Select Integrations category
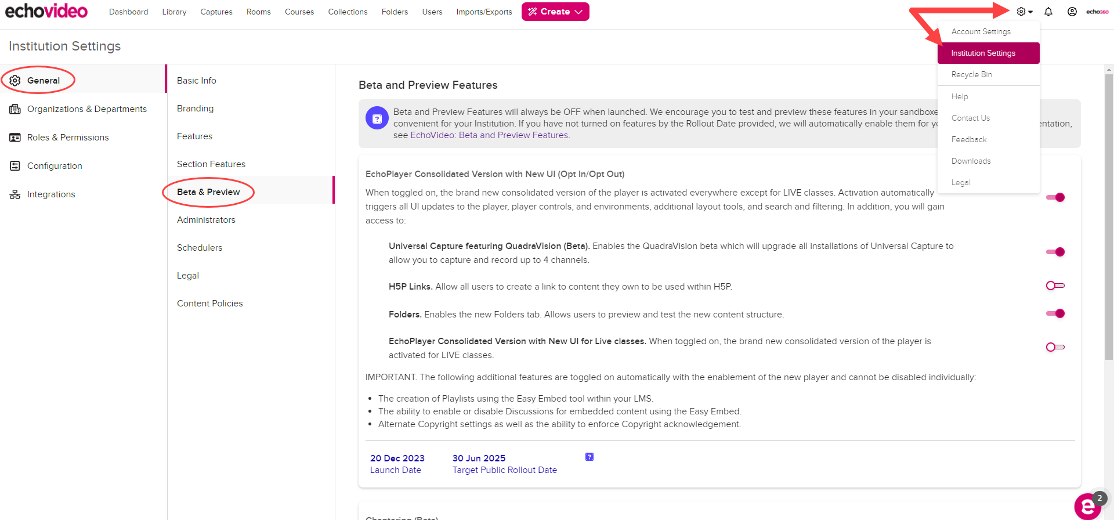The height and width of the screenshot is (520, 1114). [x=84, y=194]
